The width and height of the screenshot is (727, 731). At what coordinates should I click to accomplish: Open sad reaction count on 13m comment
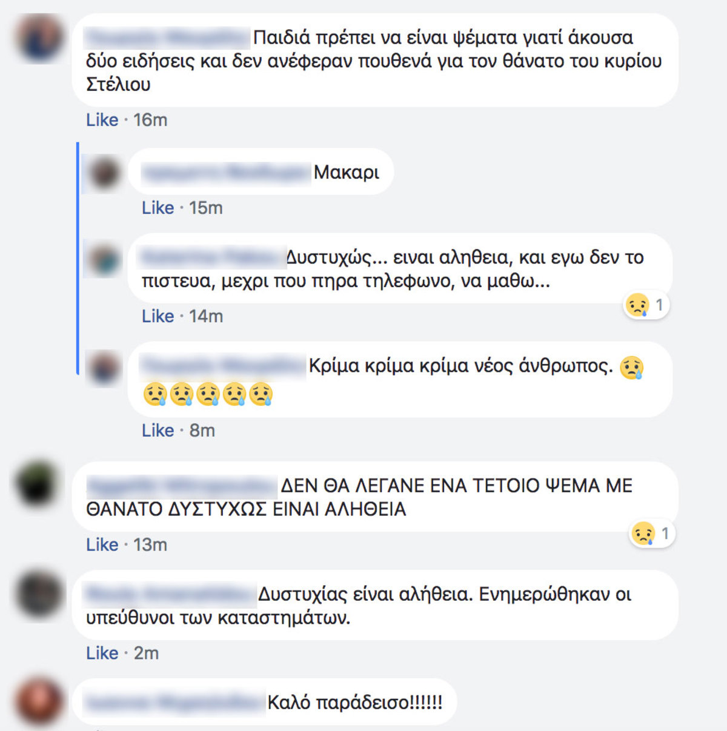coord(652,534)
